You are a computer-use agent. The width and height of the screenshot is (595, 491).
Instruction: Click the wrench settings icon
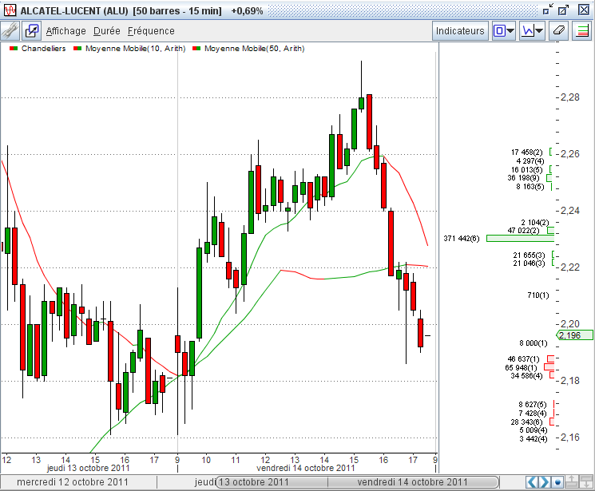[10, 31]
